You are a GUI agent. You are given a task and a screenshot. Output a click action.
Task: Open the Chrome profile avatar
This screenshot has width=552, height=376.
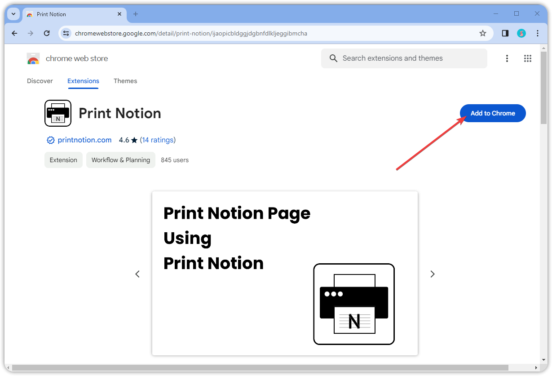tap(521, 33)
